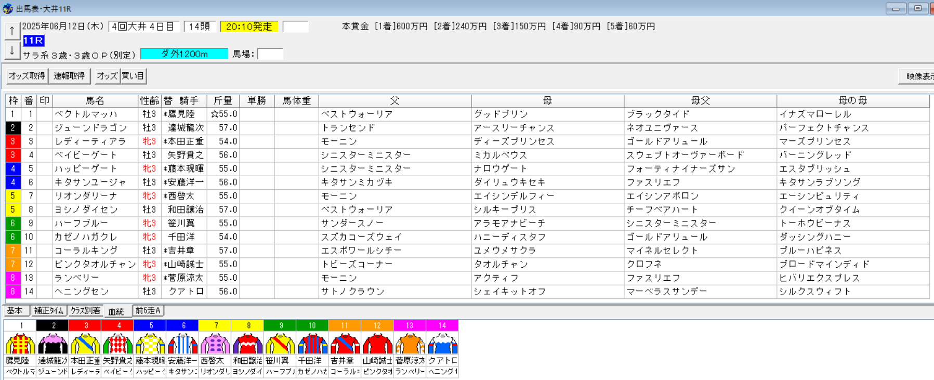Click the 馬場 input field
The image size is (934, 380).
270,54
